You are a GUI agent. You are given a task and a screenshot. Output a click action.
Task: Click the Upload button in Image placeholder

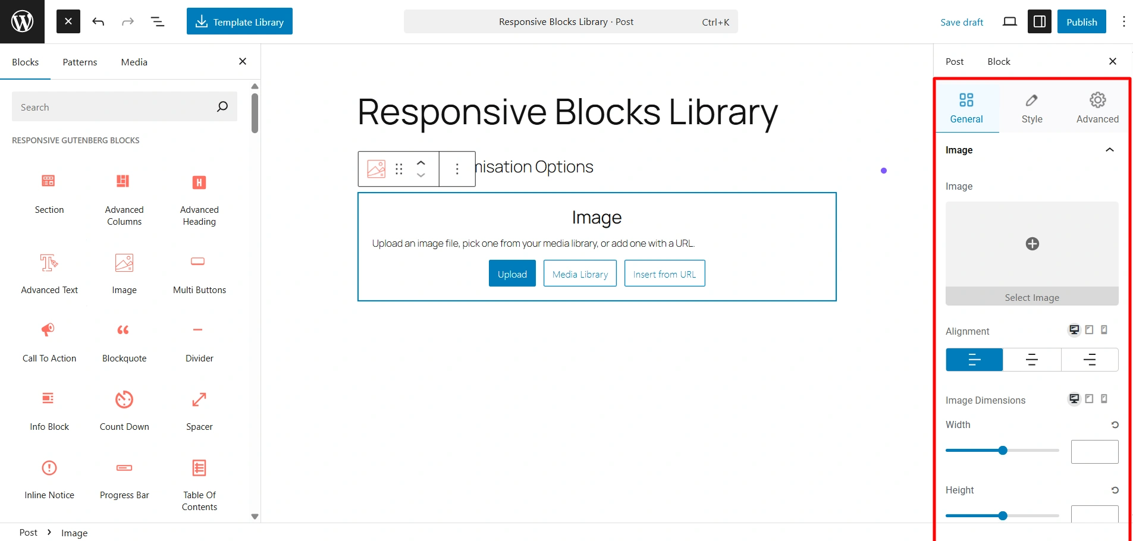[512, 273]
